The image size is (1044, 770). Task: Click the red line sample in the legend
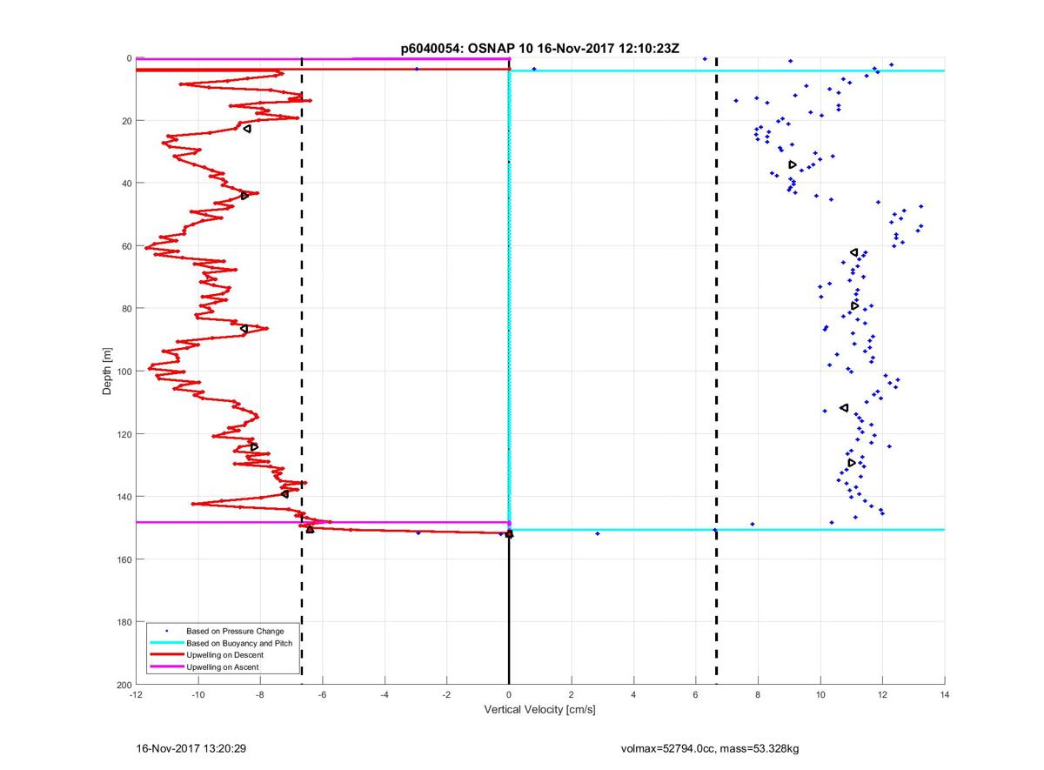click(166, 655)
